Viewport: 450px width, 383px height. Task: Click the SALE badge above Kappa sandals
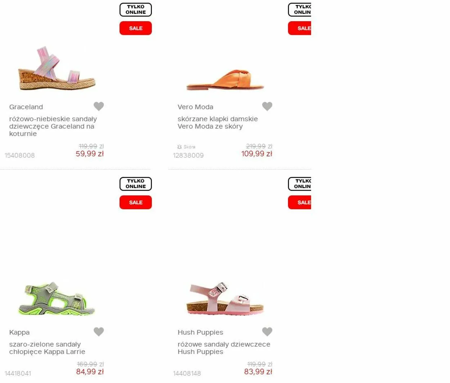tap(136, 202)
